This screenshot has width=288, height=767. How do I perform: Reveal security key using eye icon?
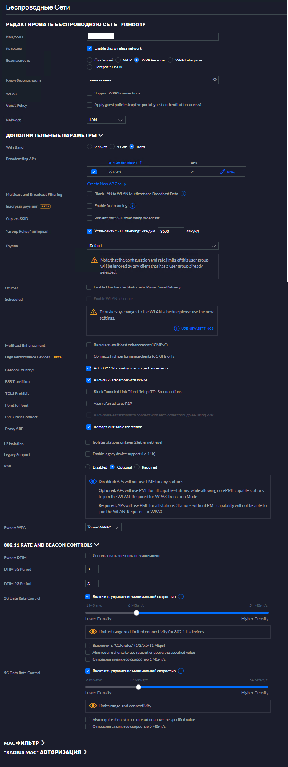215,80
